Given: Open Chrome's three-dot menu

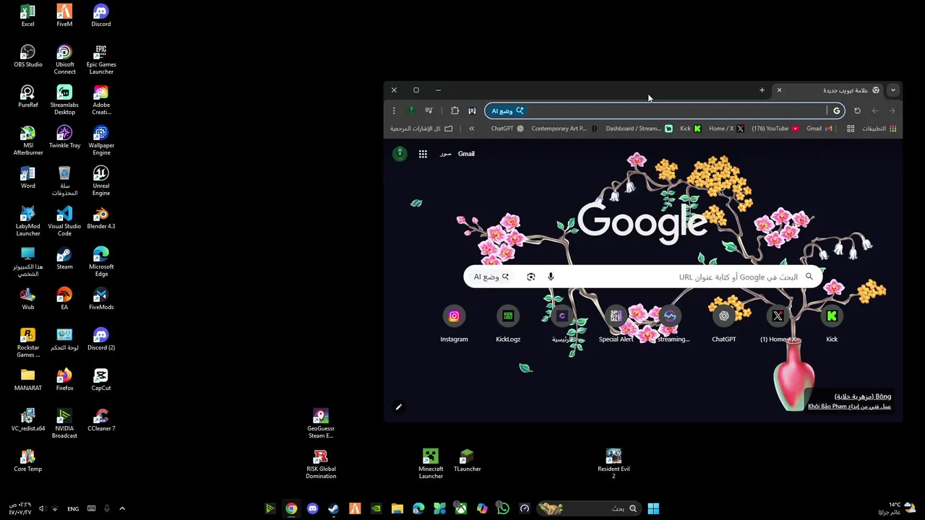Looking at the screenshot, I should click(394, 110).
